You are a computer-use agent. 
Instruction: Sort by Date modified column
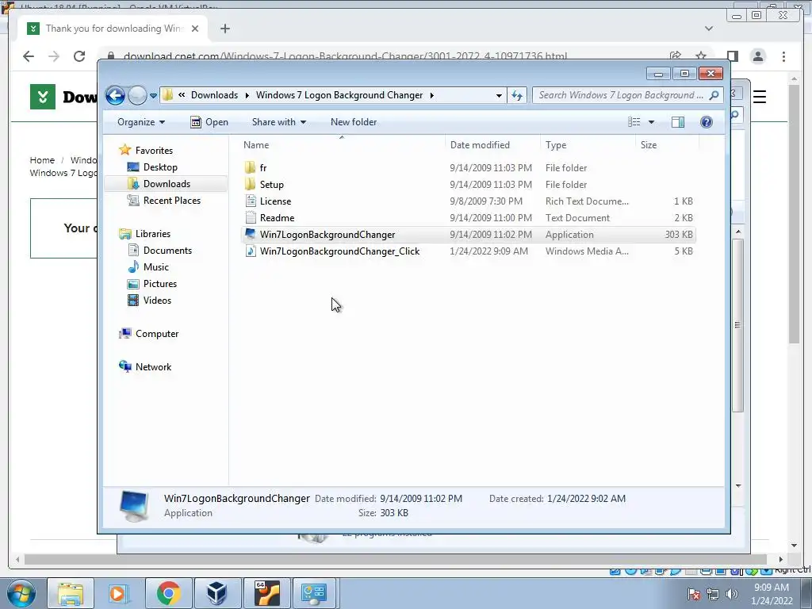click(492, 145)
